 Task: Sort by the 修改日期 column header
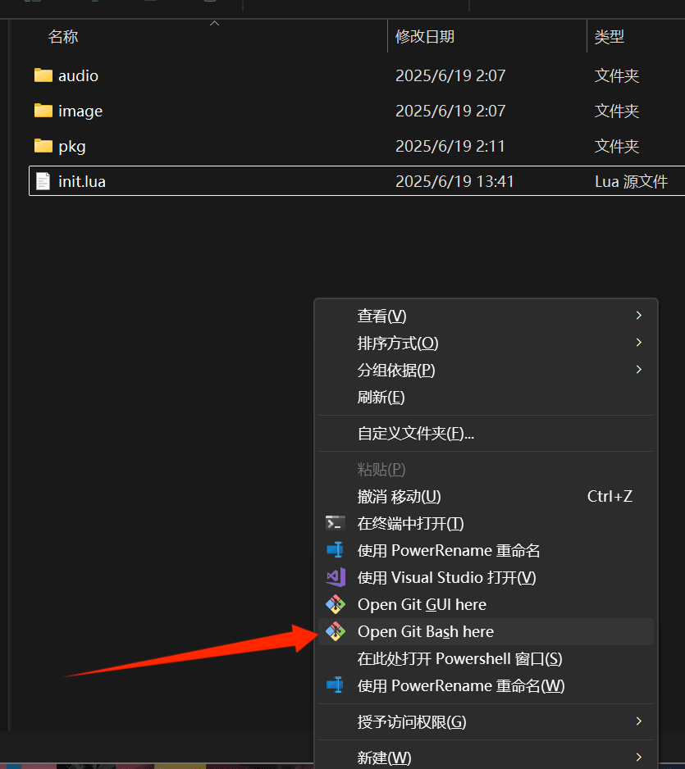point(425,36)
